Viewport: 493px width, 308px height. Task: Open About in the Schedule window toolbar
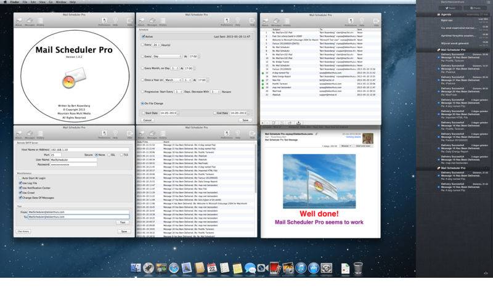141,22
